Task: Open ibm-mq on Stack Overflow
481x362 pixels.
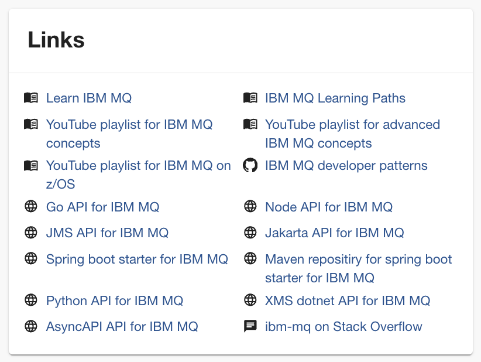Action: click(x=344, y=326)
